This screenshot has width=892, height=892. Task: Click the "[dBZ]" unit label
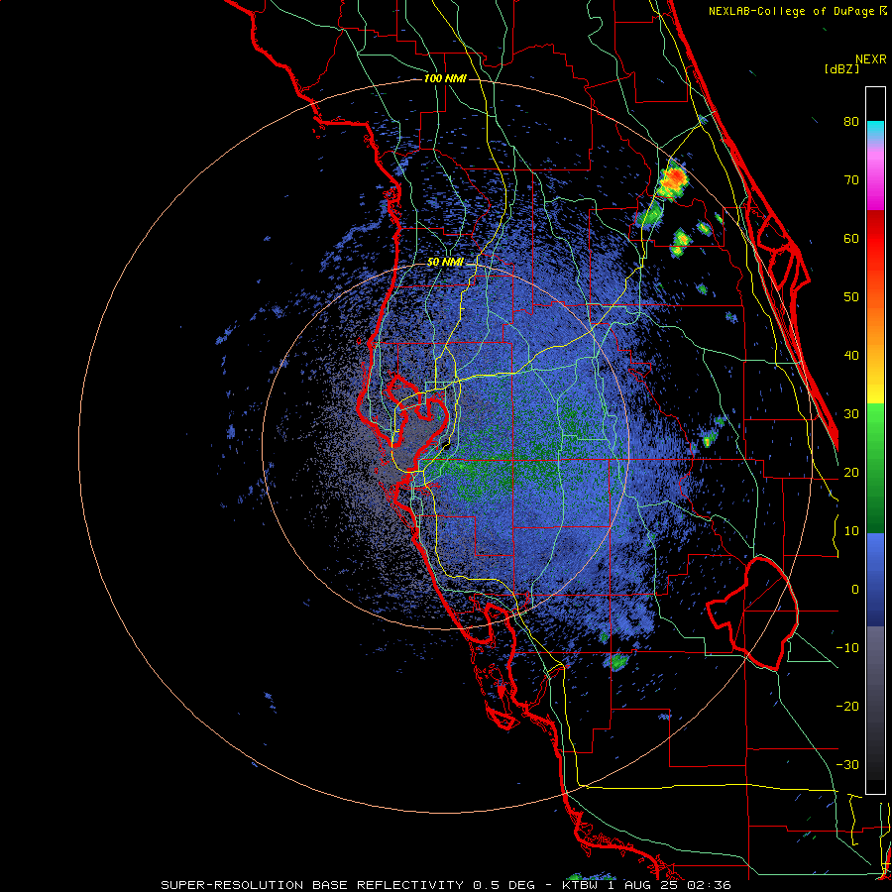pyautogui.click(x=841, y=69)
